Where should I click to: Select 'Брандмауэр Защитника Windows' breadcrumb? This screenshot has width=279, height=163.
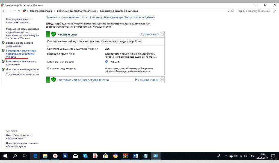(119, 11)
